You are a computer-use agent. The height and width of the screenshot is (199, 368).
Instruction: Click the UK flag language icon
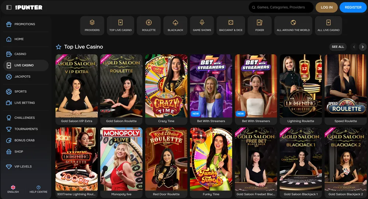(13, 187)
